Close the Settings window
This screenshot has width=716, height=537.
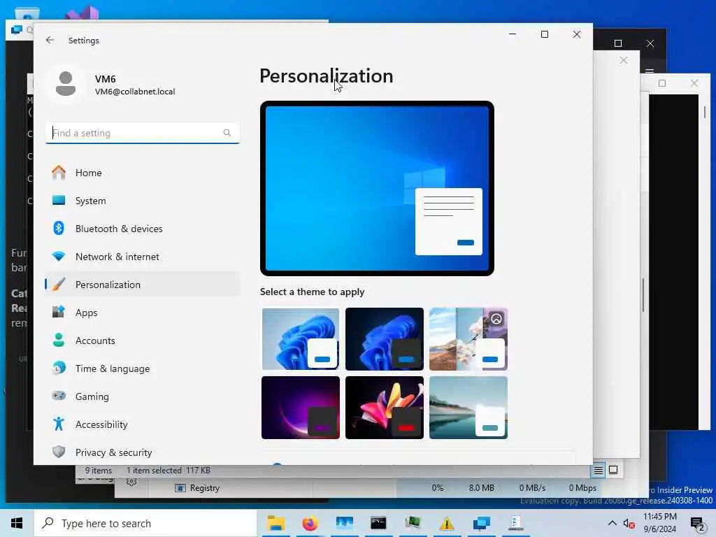click(x=577, y=34)
